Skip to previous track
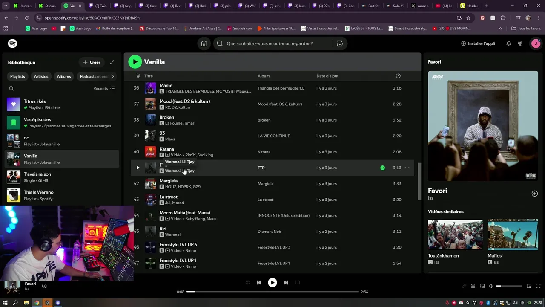 (259, 282)
